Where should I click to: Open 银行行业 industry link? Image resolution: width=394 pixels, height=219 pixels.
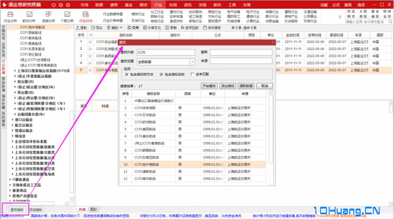pos(272,16)
